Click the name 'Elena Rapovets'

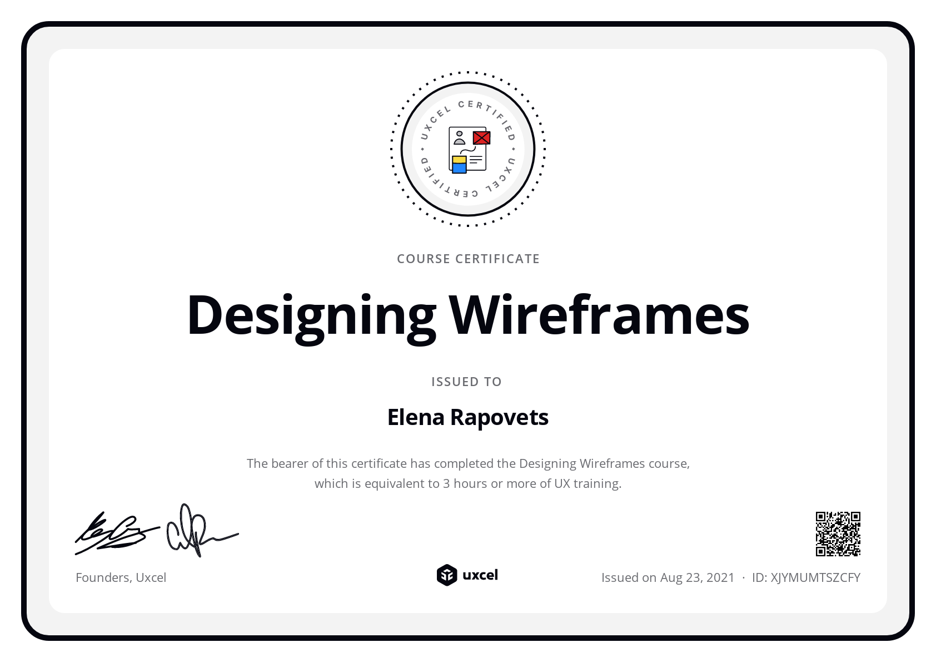(x=468, y=418)
